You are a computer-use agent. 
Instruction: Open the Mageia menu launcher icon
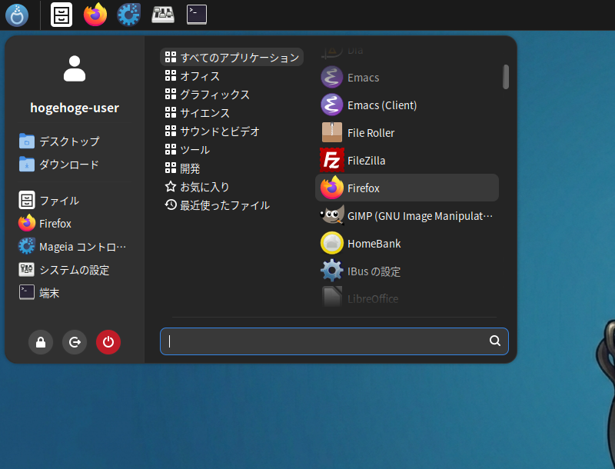(17, 15)
